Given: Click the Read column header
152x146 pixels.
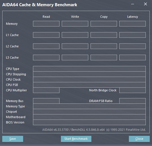Looking at the screenshot, I should click(x=46, y=17).
